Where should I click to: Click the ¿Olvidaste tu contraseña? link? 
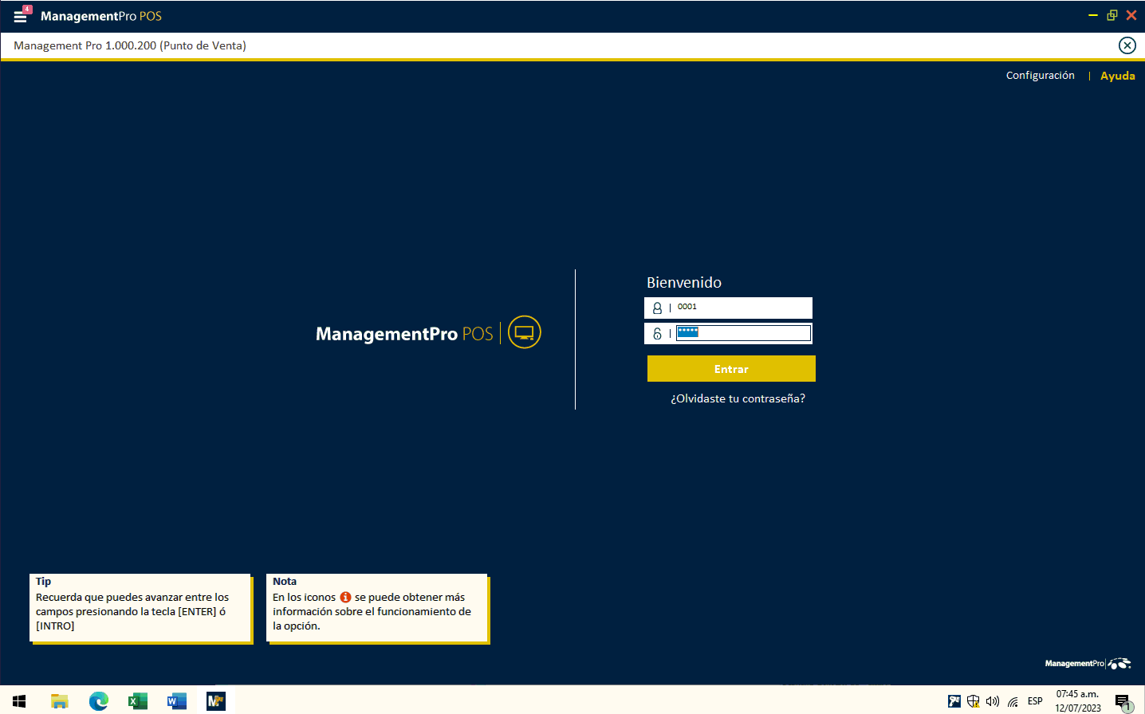[x=738, y=398]
